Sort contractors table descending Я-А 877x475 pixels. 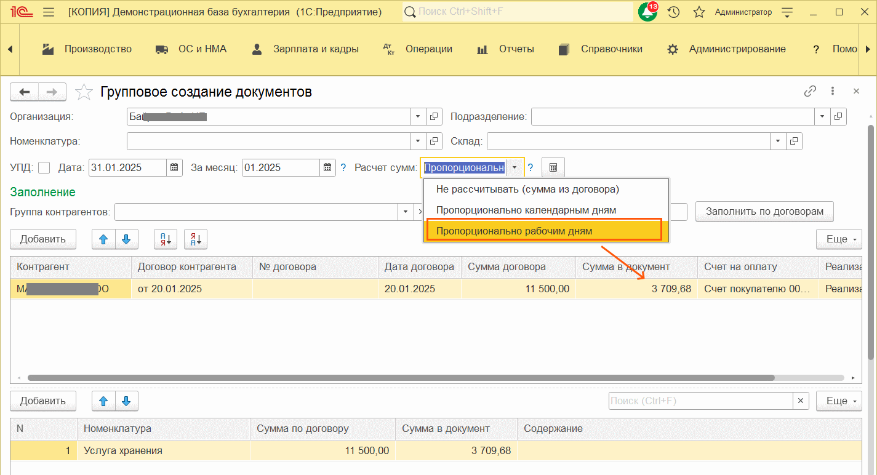(196, 239)
